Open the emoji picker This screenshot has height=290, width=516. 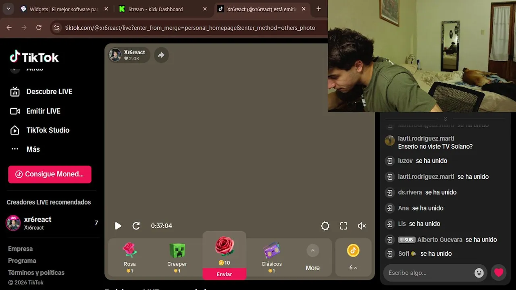point(479,273)
